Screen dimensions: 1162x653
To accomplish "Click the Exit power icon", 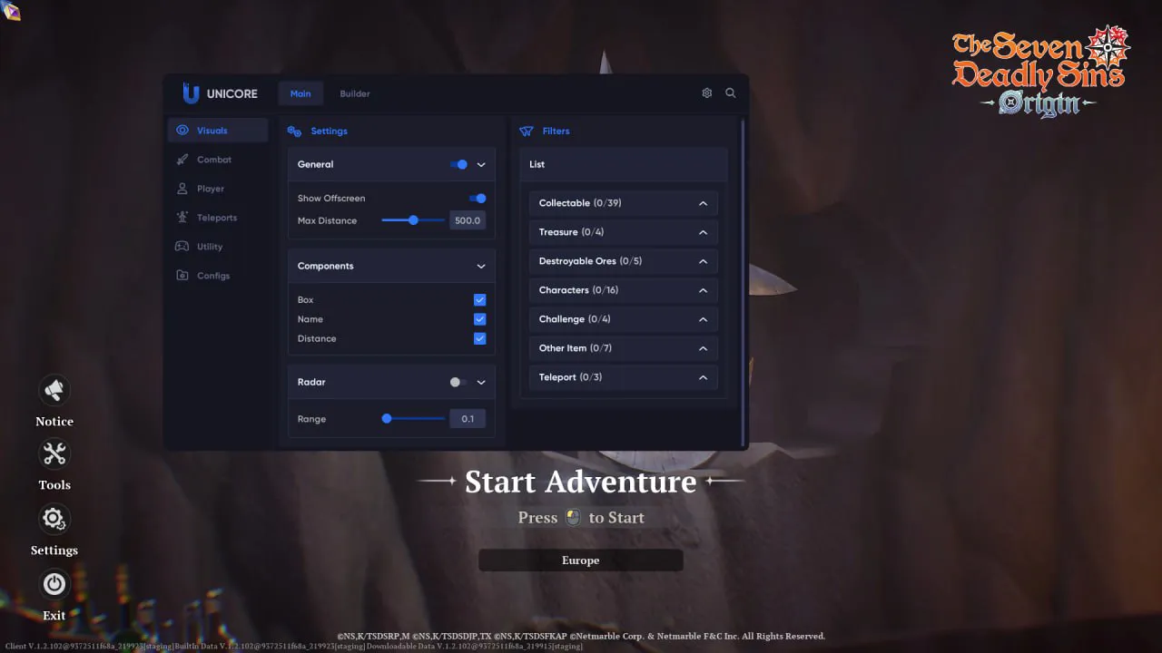I will [54, 585].
